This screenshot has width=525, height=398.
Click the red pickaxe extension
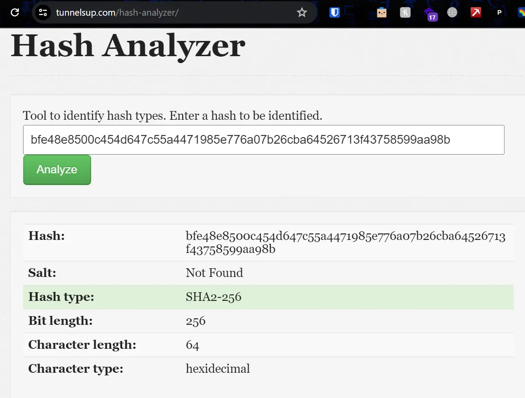click(x=476, y=13)
